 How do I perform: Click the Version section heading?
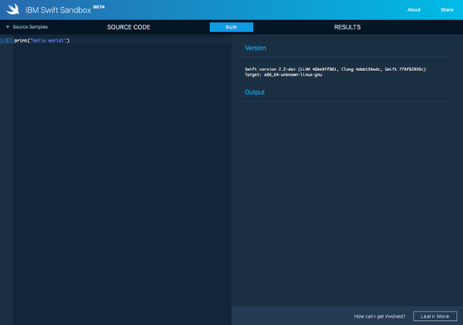coord(255,48)
